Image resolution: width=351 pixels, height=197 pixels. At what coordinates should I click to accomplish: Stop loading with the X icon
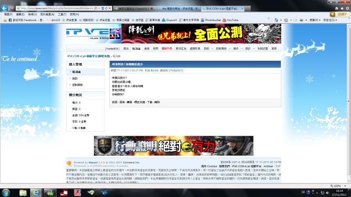point(110,8)
